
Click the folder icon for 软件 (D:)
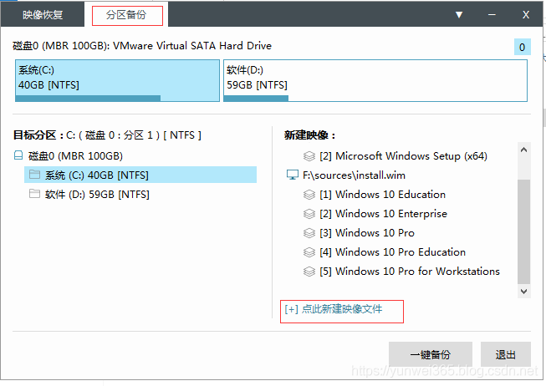pyautogui.click(x=34, y=194)
